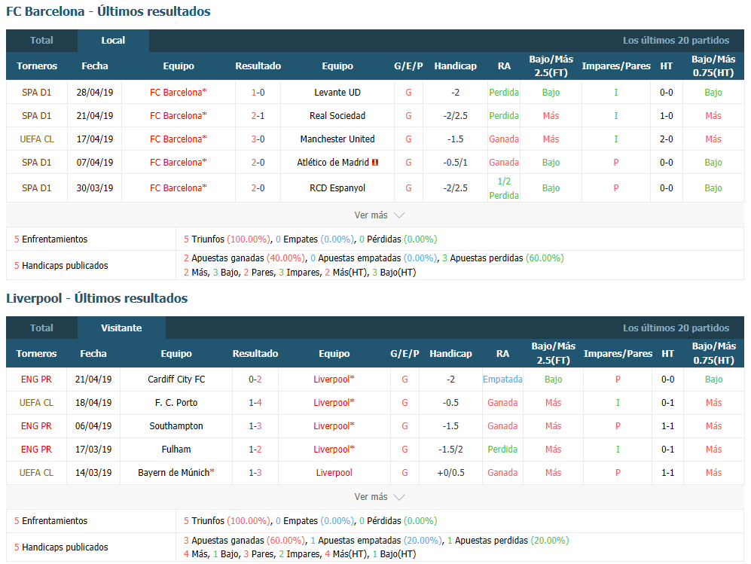Screen dimensions: 751x564
Task: Click red card icon beside Atlético de Madrid
Action: (375, 163)
